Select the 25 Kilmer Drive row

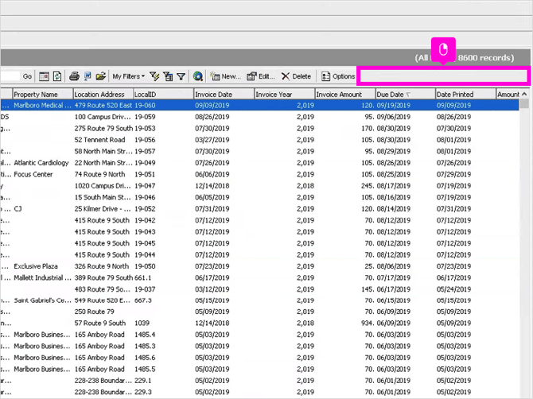tap(259, 209)
